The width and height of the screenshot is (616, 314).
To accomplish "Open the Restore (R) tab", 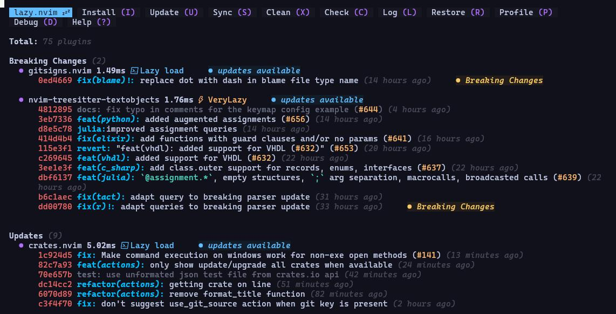I will point(458,12).
